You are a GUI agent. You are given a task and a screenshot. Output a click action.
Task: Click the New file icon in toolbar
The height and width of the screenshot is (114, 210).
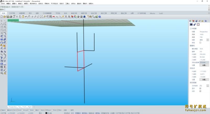point(2,17)
